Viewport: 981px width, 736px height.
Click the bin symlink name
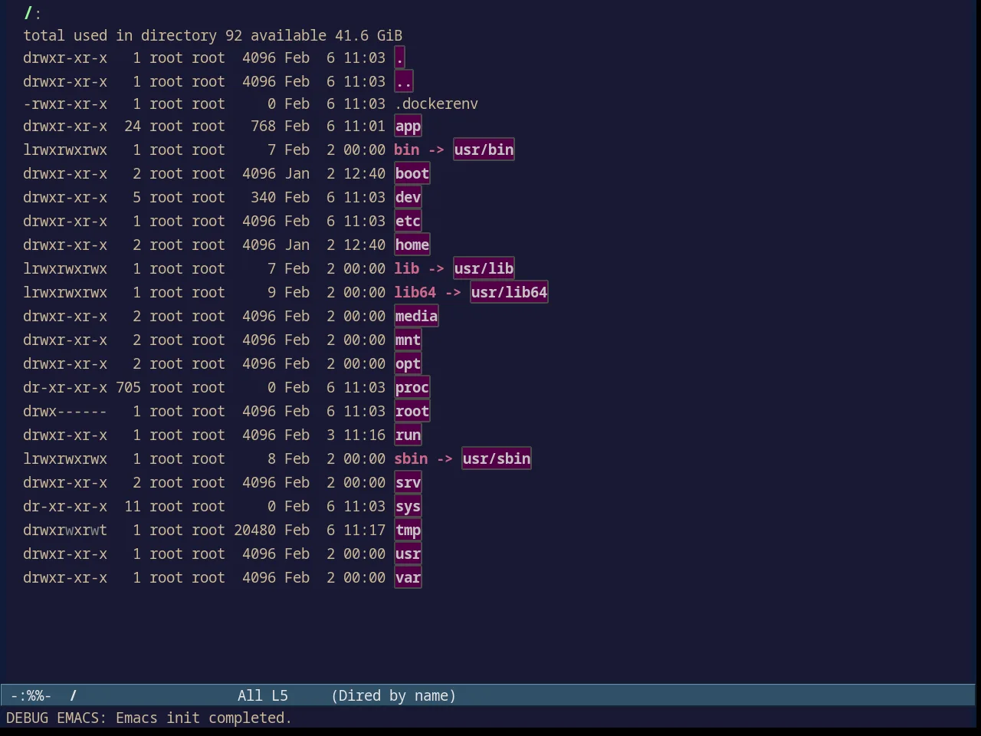tap(407, 149)
